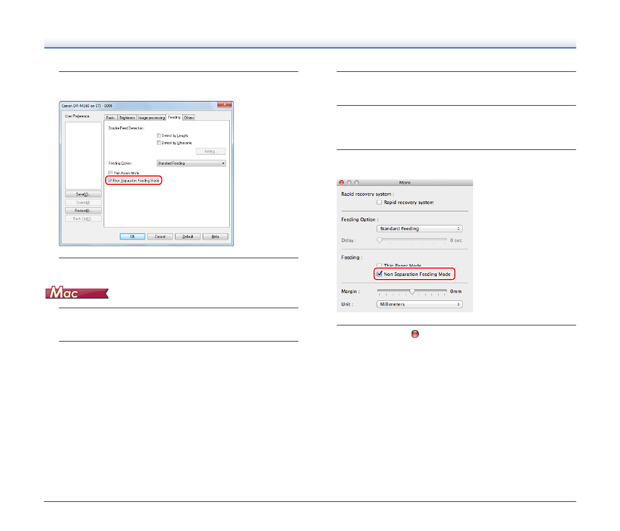Image resolution: width=620 pixels, height=531 pixels.
Task: Uncheck Non Separation Feeding Mode in the More window
Action: [x=380, y=274]
